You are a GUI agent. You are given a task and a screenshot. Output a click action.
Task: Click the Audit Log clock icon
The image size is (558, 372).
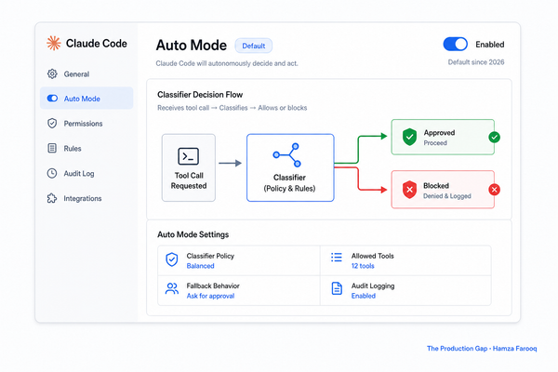pyautogui.click(x=52, y=173)
